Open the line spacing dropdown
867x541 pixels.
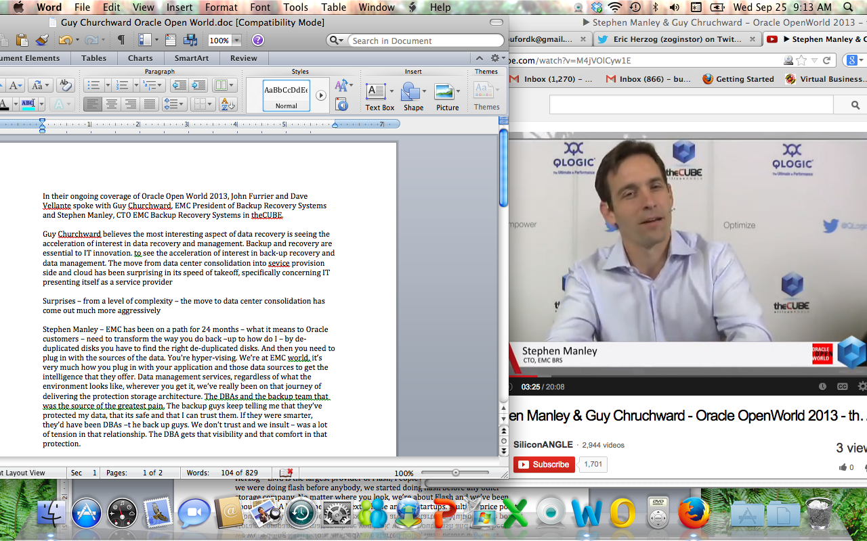click(x=174, y=104)
